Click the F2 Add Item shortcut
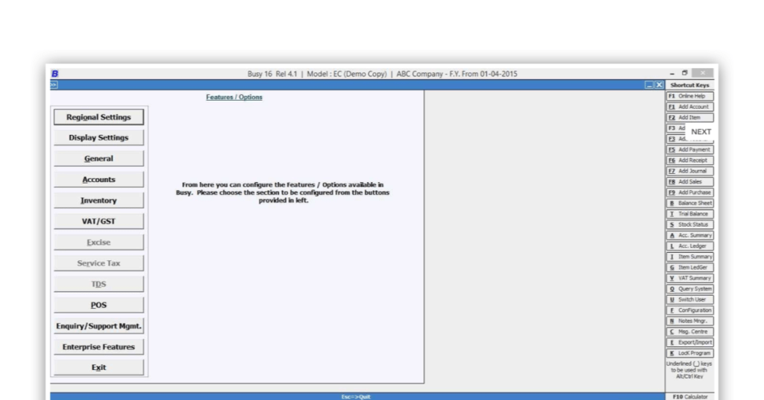Screen dimensions: 764x400 690,117
